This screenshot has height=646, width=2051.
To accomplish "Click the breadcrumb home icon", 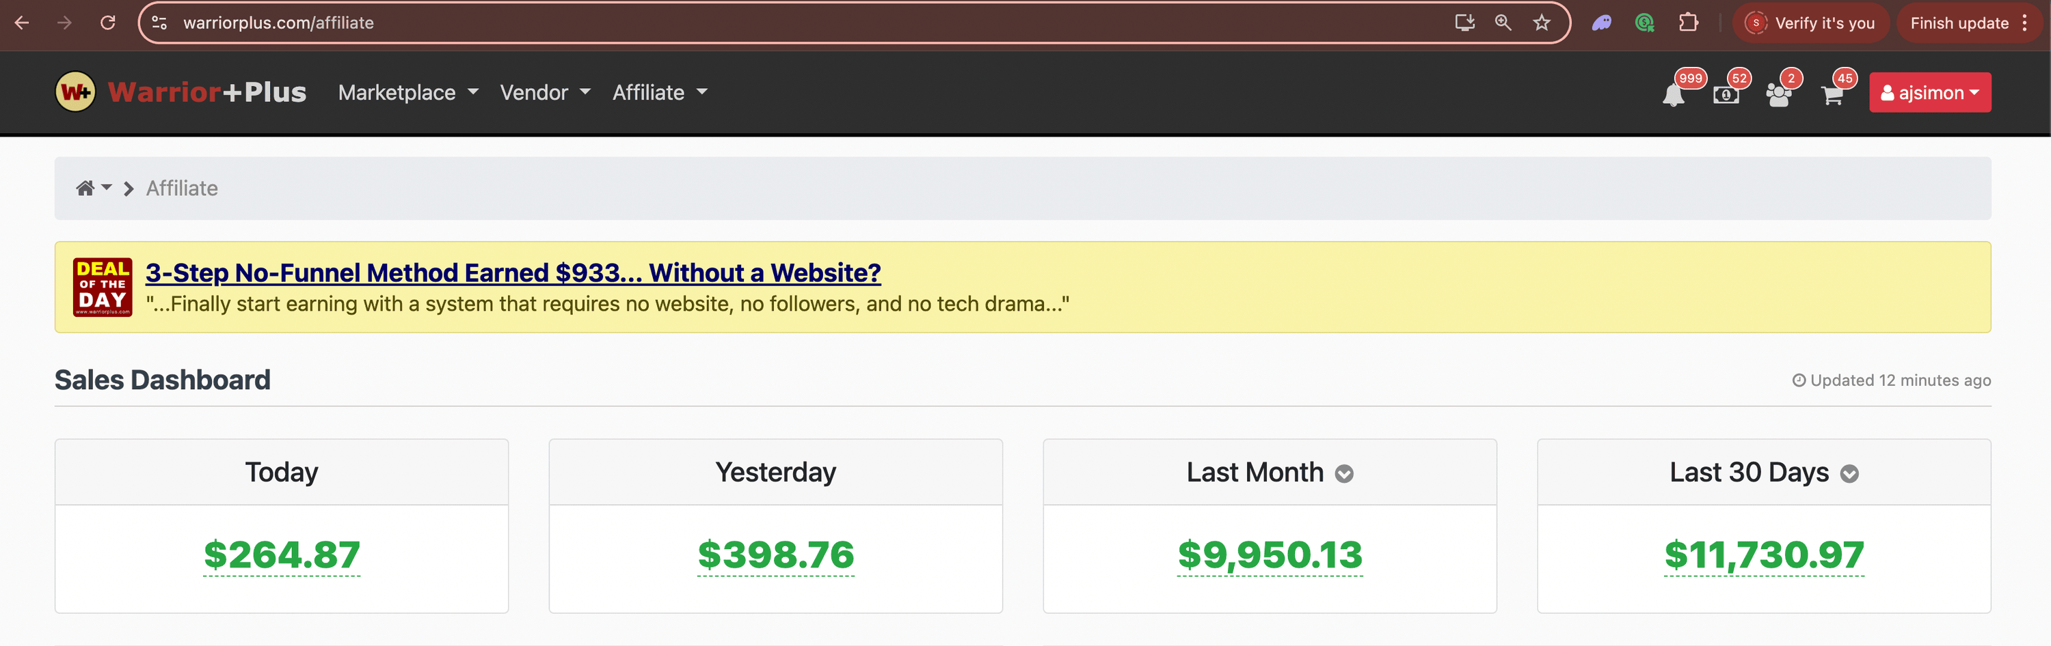I will (85, 188).
